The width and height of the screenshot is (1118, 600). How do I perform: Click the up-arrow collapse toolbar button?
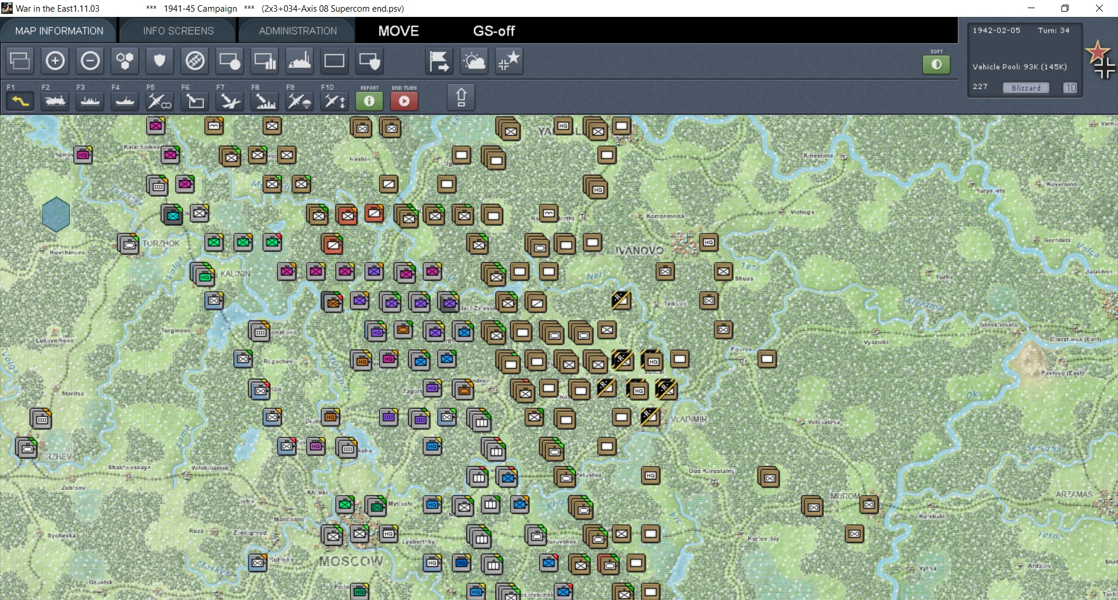pyautogui.click(x=461, y=97)
